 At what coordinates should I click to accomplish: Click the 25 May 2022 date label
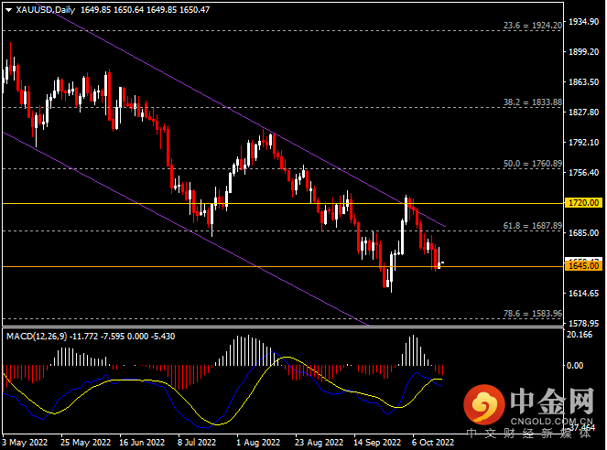pos(85,443)
